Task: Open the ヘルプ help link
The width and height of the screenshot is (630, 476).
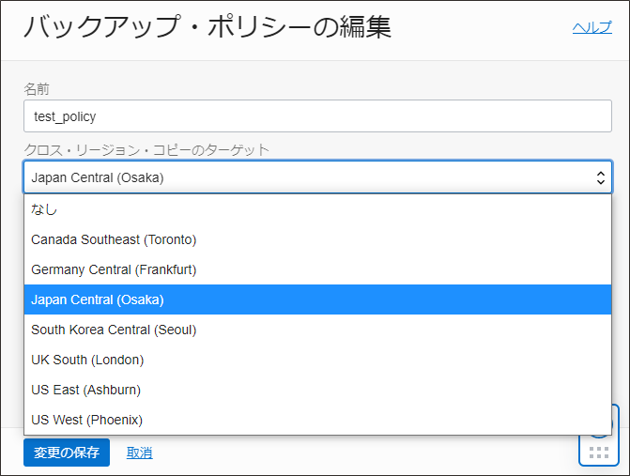Action: coord(592,27)
